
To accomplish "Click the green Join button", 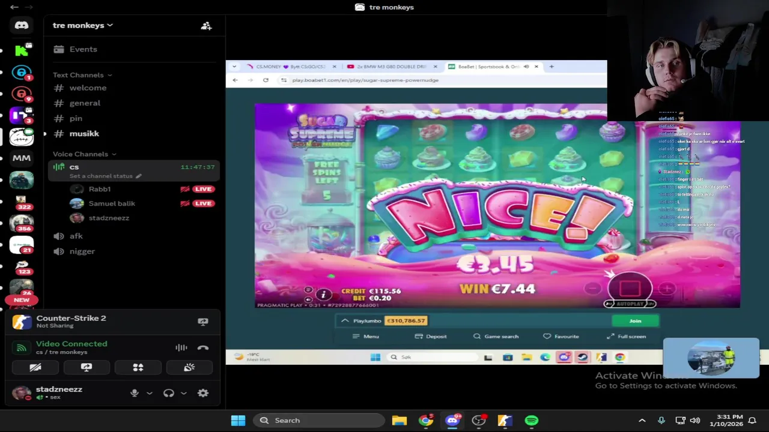I will (x=635, y=321).
